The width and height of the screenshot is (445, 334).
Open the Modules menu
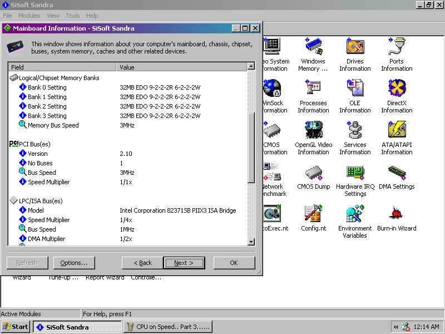[x=29, y=16]
